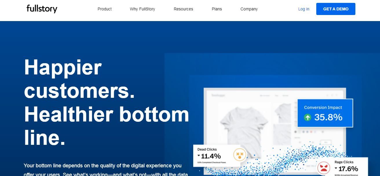Click the large white t-shirt image
The height and width of the screenshot is (176, 380).
(244, 127)
